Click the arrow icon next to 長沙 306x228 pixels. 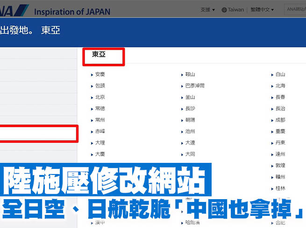pyautogui.click(x=182, y=109)
